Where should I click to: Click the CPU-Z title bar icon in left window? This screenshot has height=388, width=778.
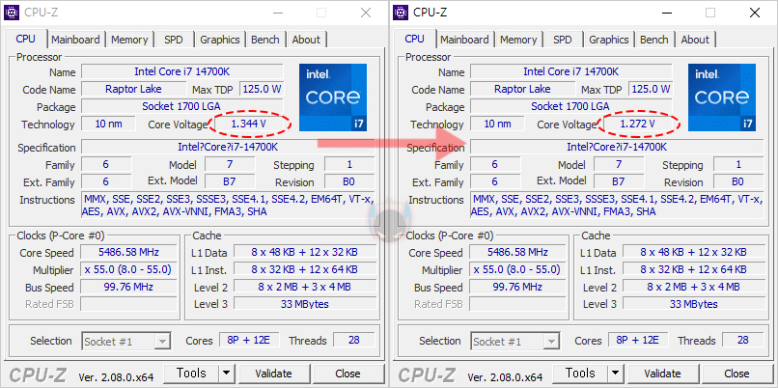pos(12,13)
